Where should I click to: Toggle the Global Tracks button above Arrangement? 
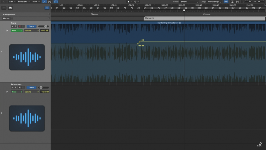47,8
